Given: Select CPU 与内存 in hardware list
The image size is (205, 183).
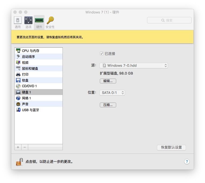Looking at the screenshot, I should 30,51.
